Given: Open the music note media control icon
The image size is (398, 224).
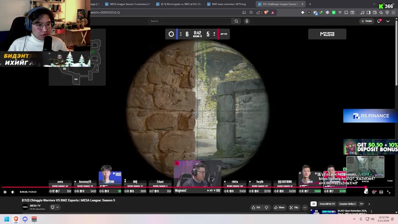Looking at the screenshot, I should pyautogui.click(x=362, y=12).
